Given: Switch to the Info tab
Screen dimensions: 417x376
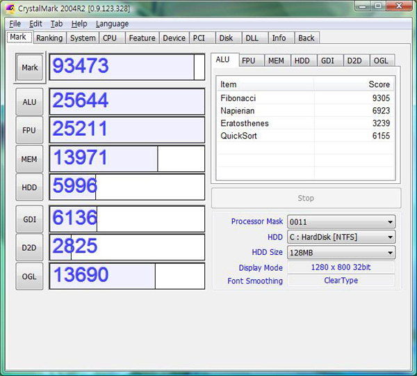Looking at the screenshot, I should (x=281, y=38).
